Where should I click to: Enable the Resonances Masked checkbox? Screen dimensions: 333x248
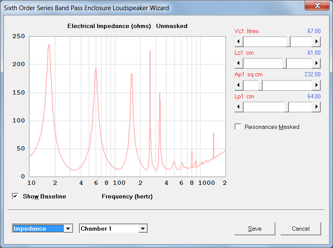[238, 127]
